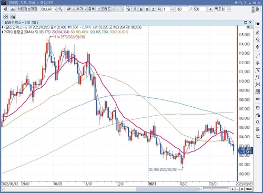Screen dimensions: 263x193
Task: Select minute period button 분
Action: [x=147, y=9]
